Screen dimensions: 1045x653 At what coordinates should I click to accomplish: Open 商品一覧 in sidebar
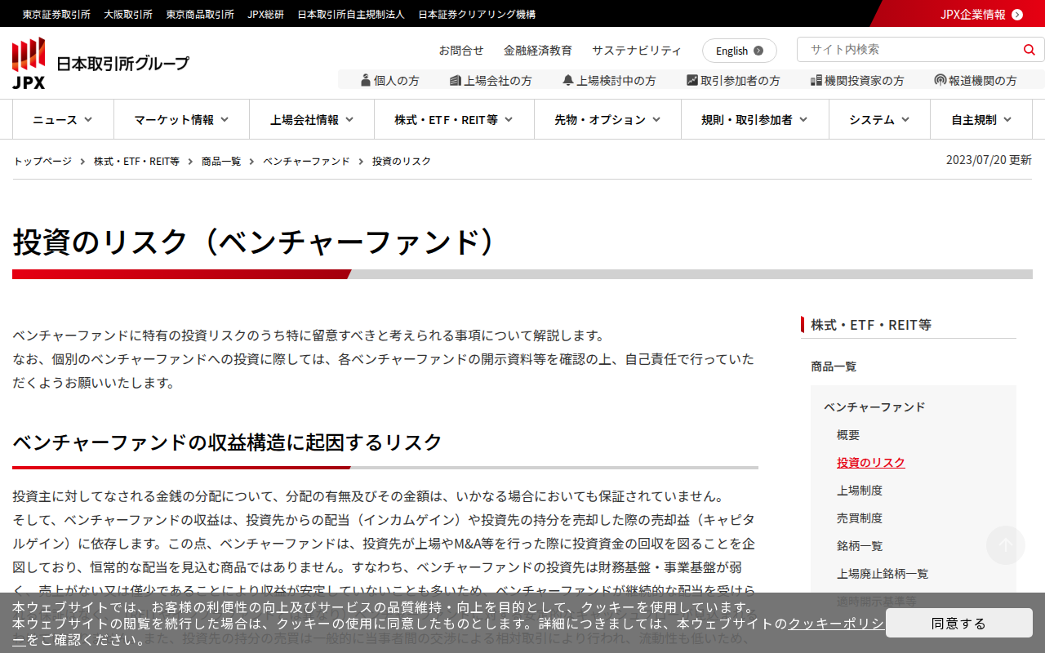834,366
